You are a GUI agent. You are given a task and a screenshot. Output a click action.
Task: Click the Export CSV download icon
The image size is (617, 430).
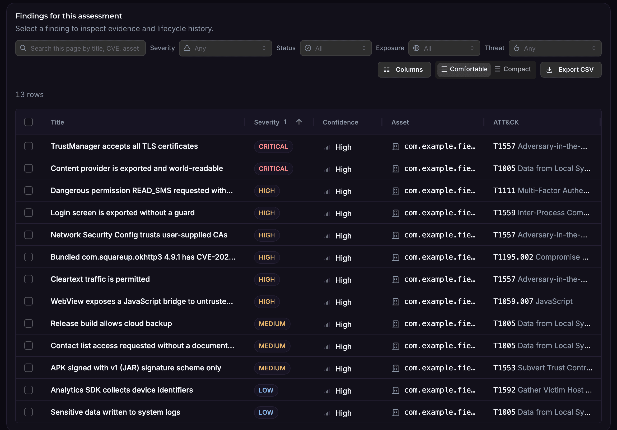pos(550,70)
